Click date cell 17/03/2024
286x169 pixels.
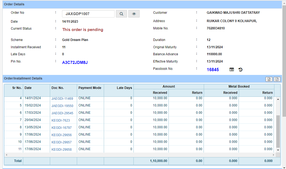33,113
